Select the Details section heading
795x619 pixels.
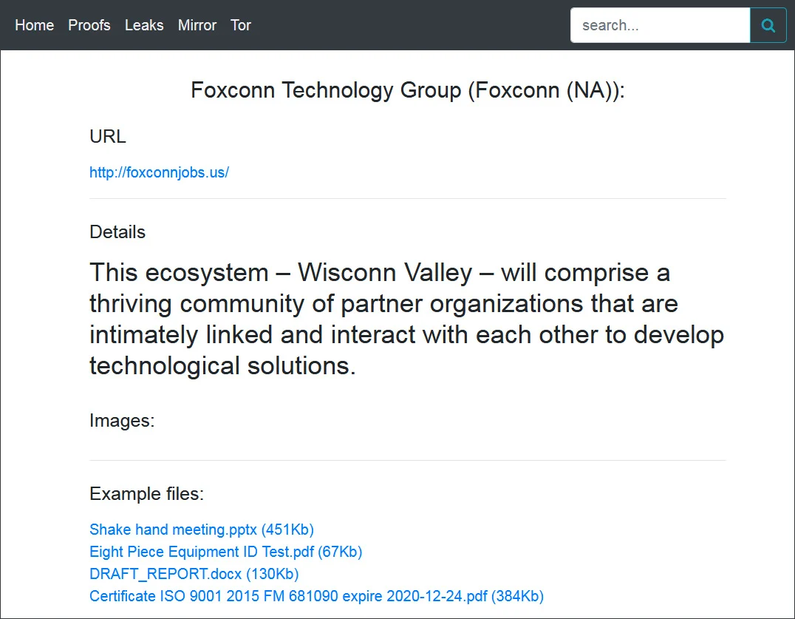point(117,232)
